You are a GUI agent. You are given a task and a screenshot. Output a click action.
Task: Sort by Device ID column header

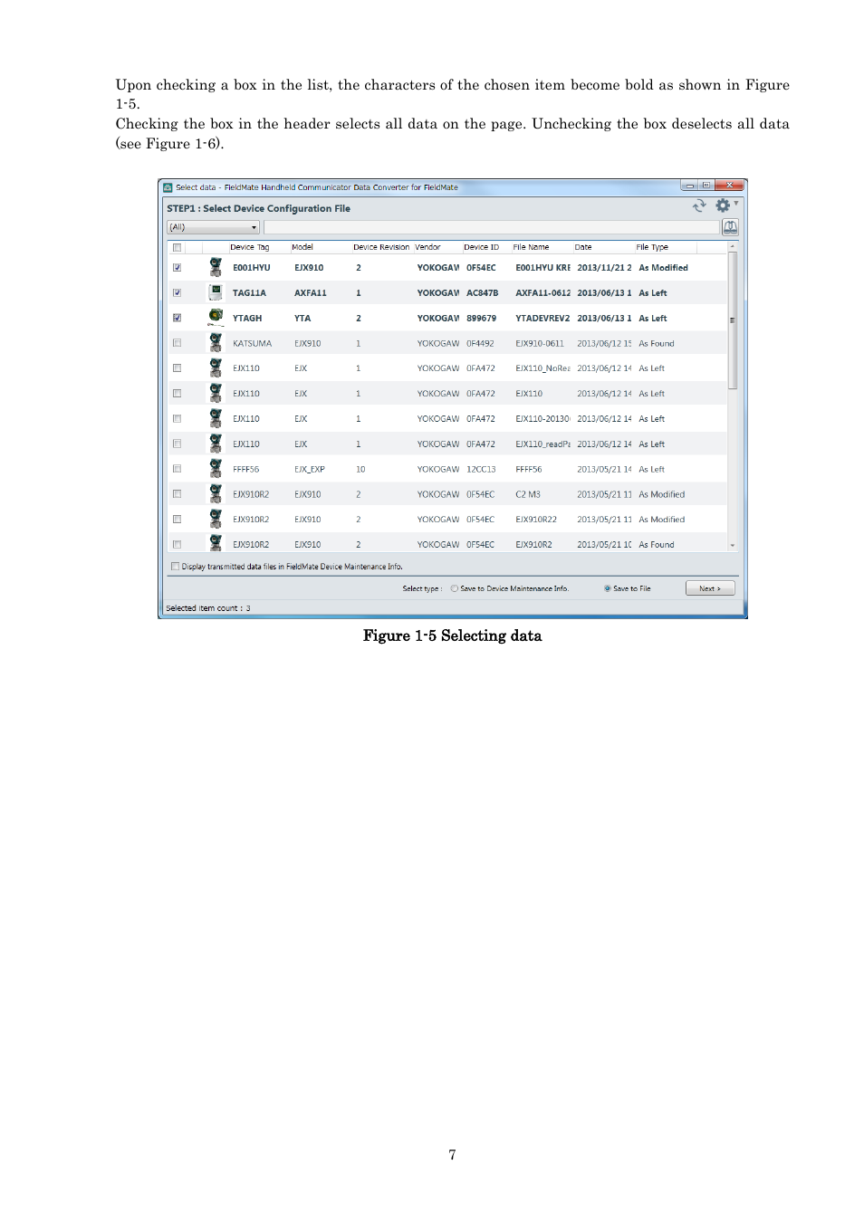481,247
